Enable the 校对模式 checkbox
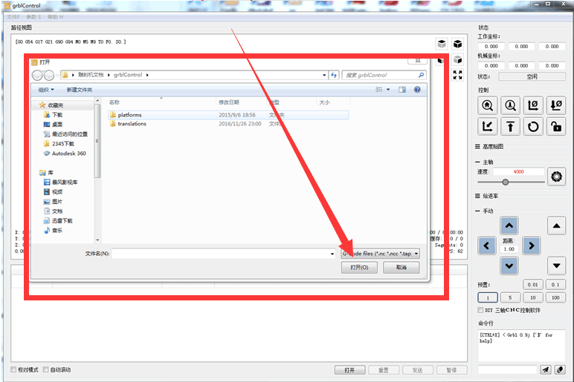 click(x=14, y=369)
